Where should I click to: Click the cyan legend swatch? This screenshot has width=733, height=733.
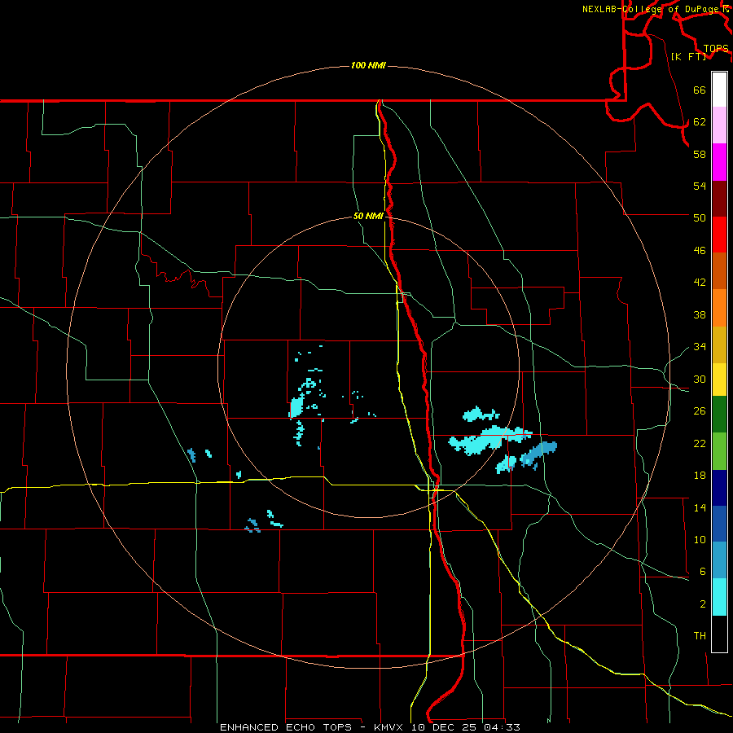[719, 597]
